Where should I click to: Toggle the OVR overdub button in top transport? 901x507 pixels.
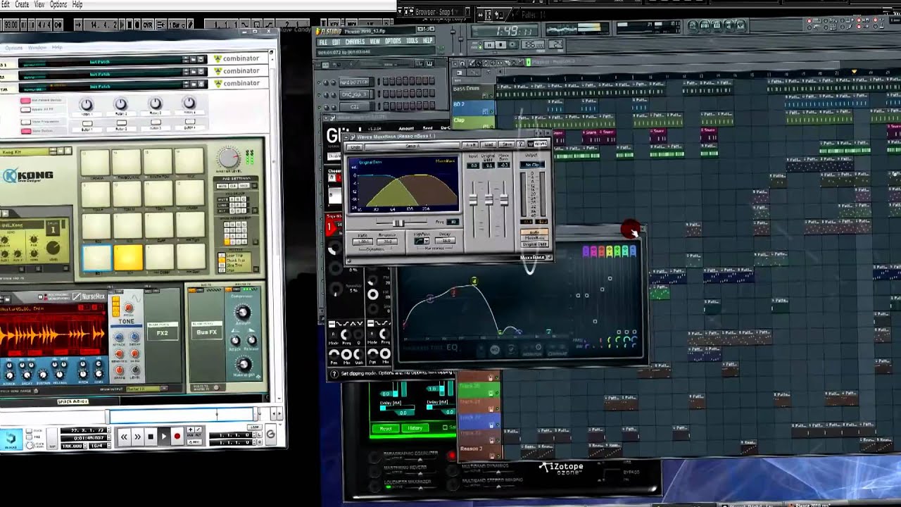(148, 25)
